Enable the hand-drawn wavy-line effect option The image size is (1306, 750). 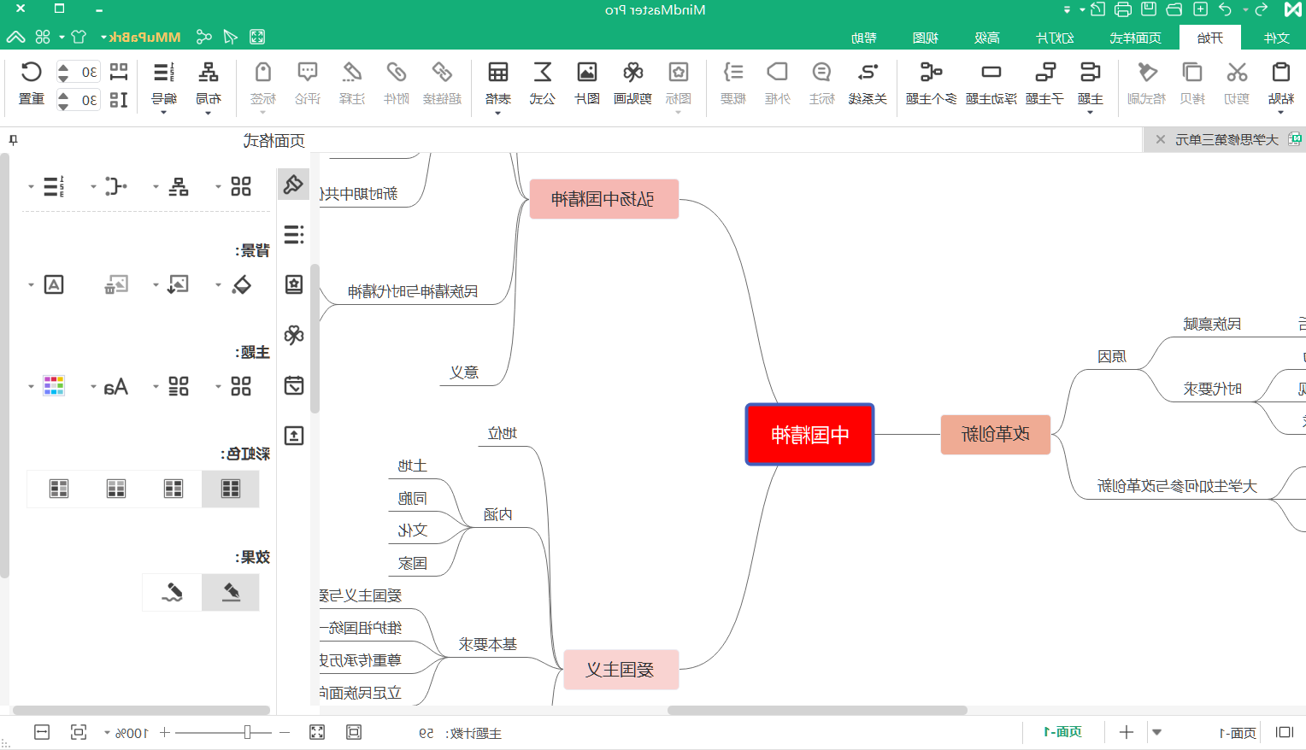click(173, 592)
